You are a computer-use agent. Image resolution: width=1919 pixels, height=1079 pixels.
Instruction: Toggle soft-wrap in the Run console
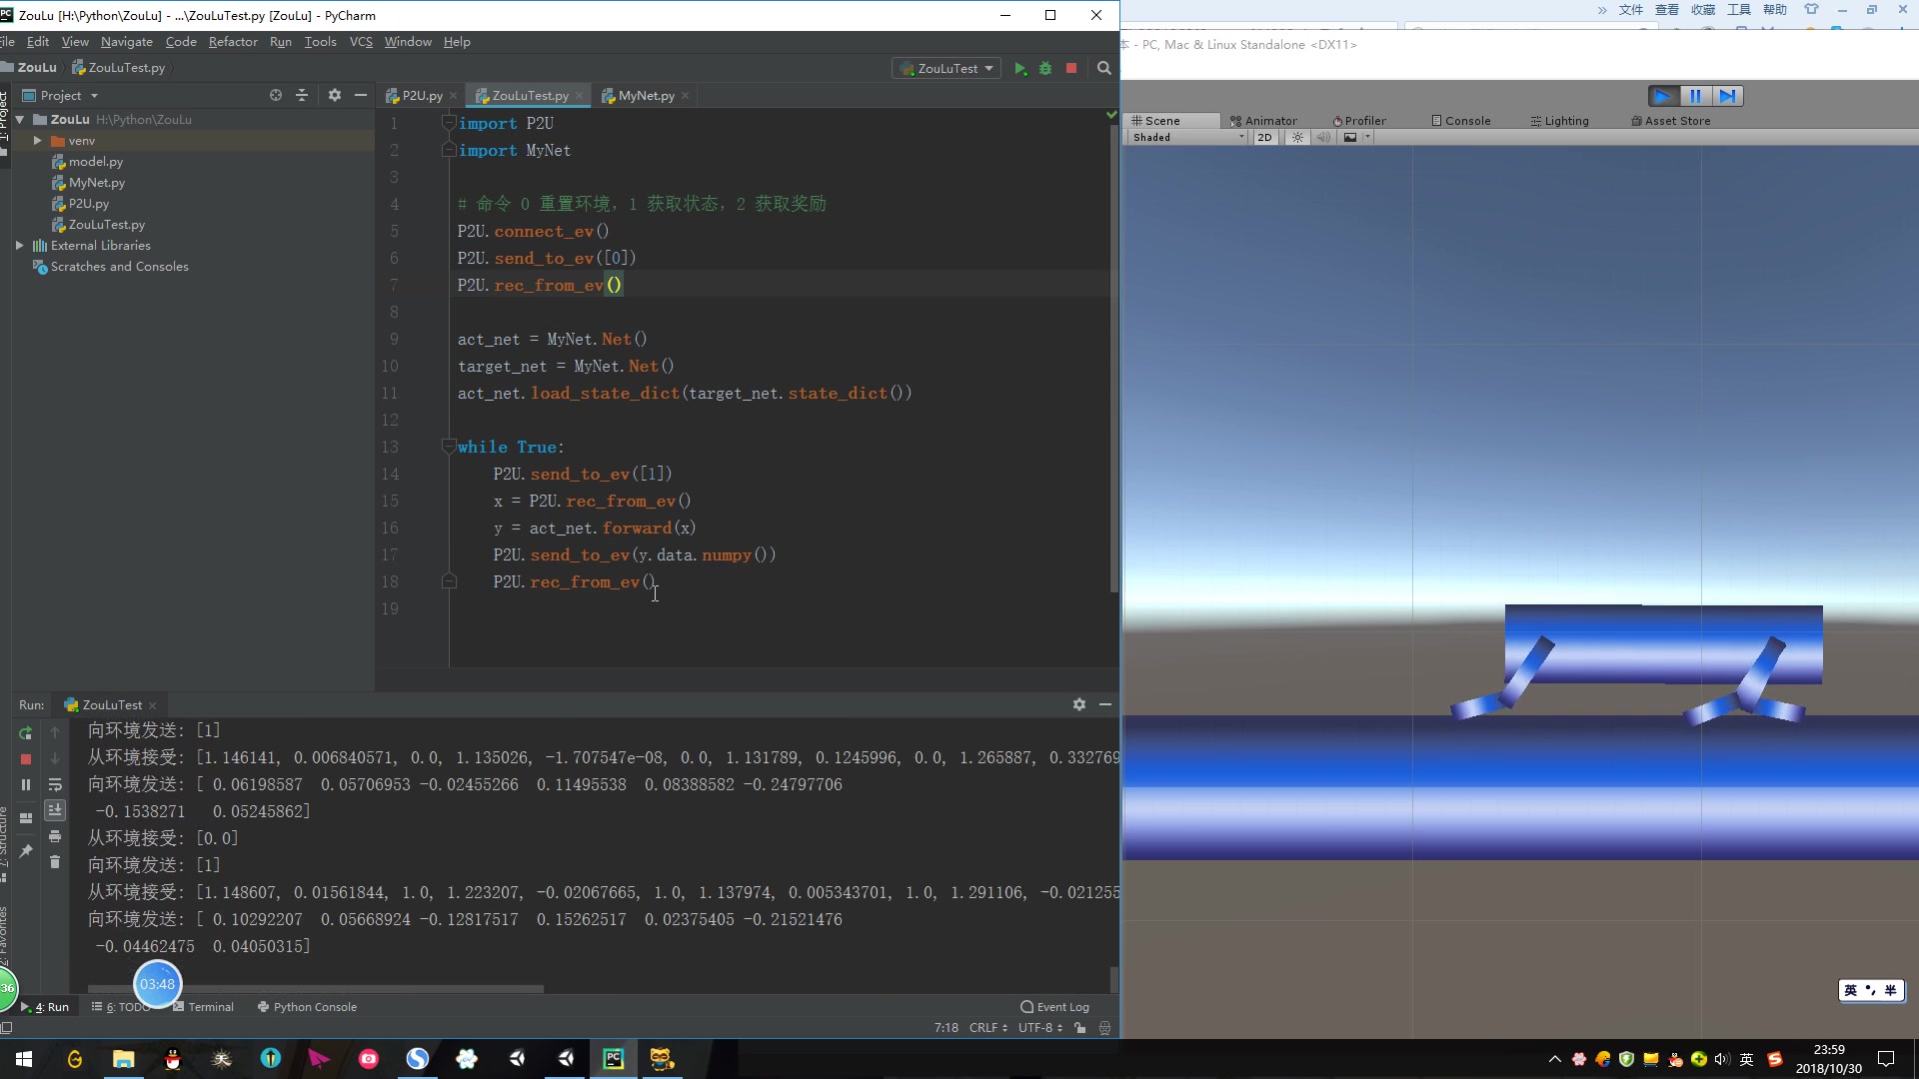pos(55,784)
